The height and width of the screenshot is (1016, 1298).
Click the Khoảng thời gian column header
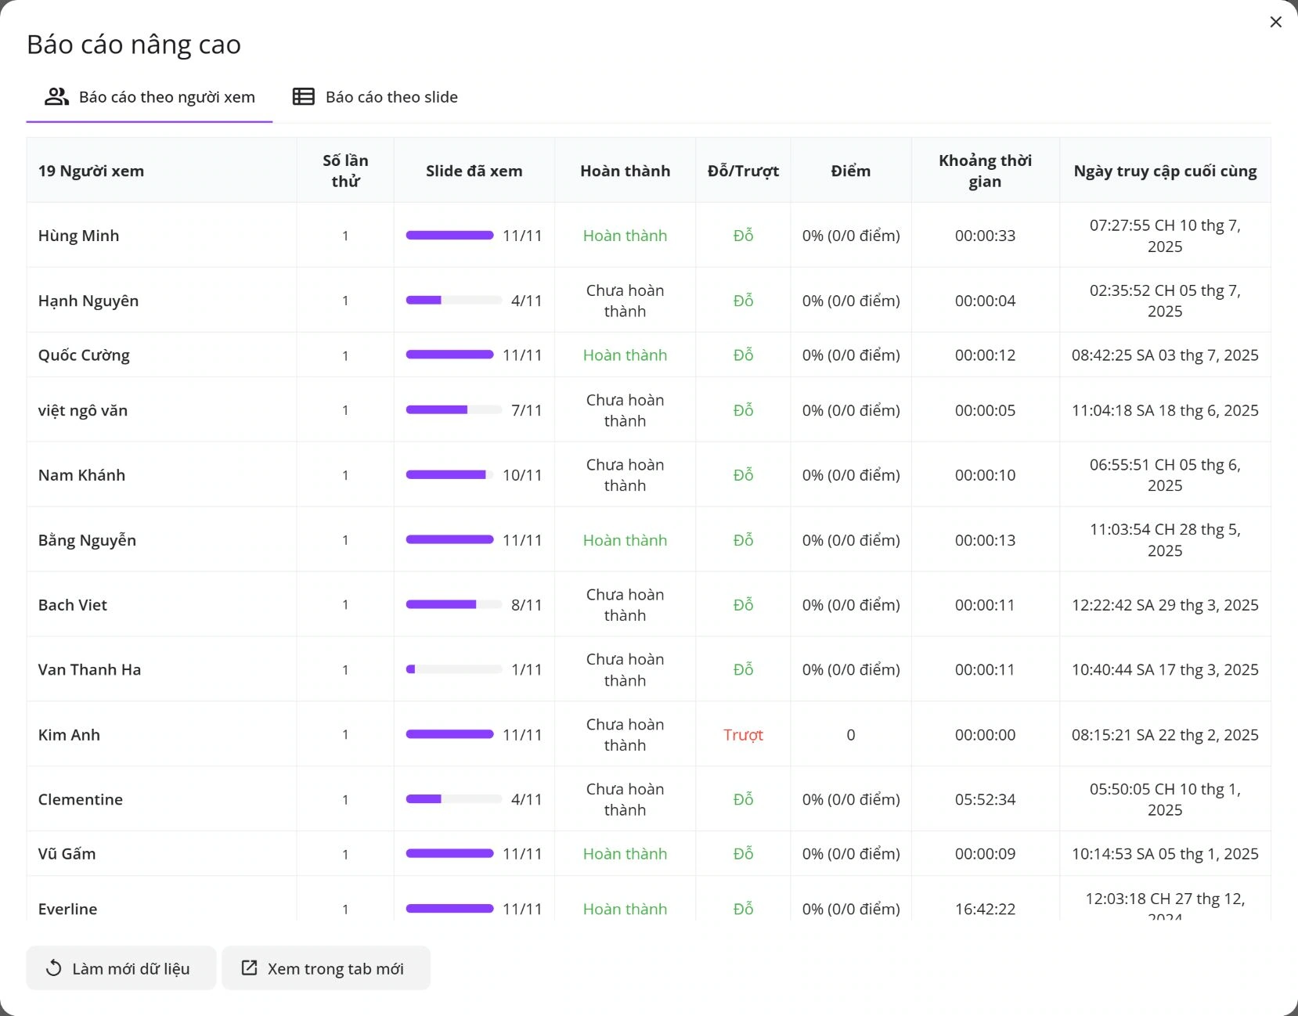(x=985, y=171)
